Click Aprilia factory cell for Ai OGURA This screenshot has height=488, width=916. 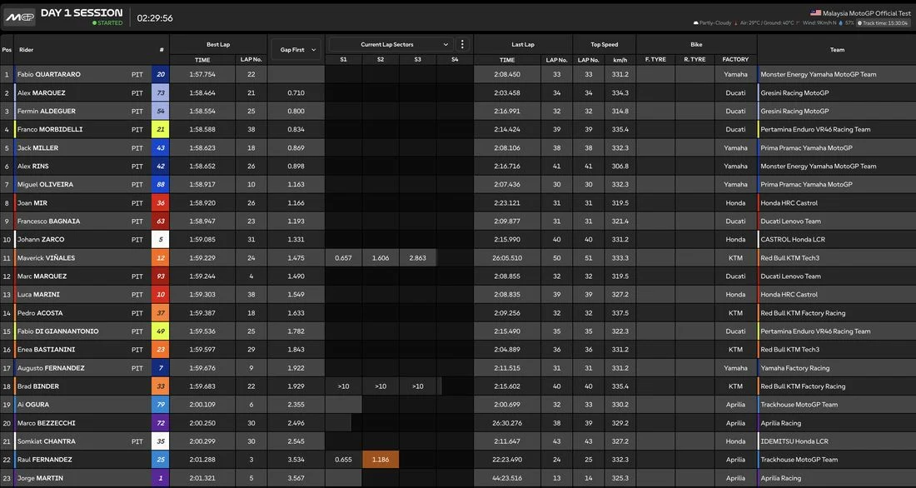[x=735, y=405]
